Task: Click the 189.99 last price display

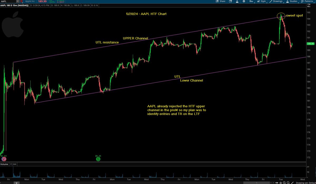Action: (x=42, y=1)
